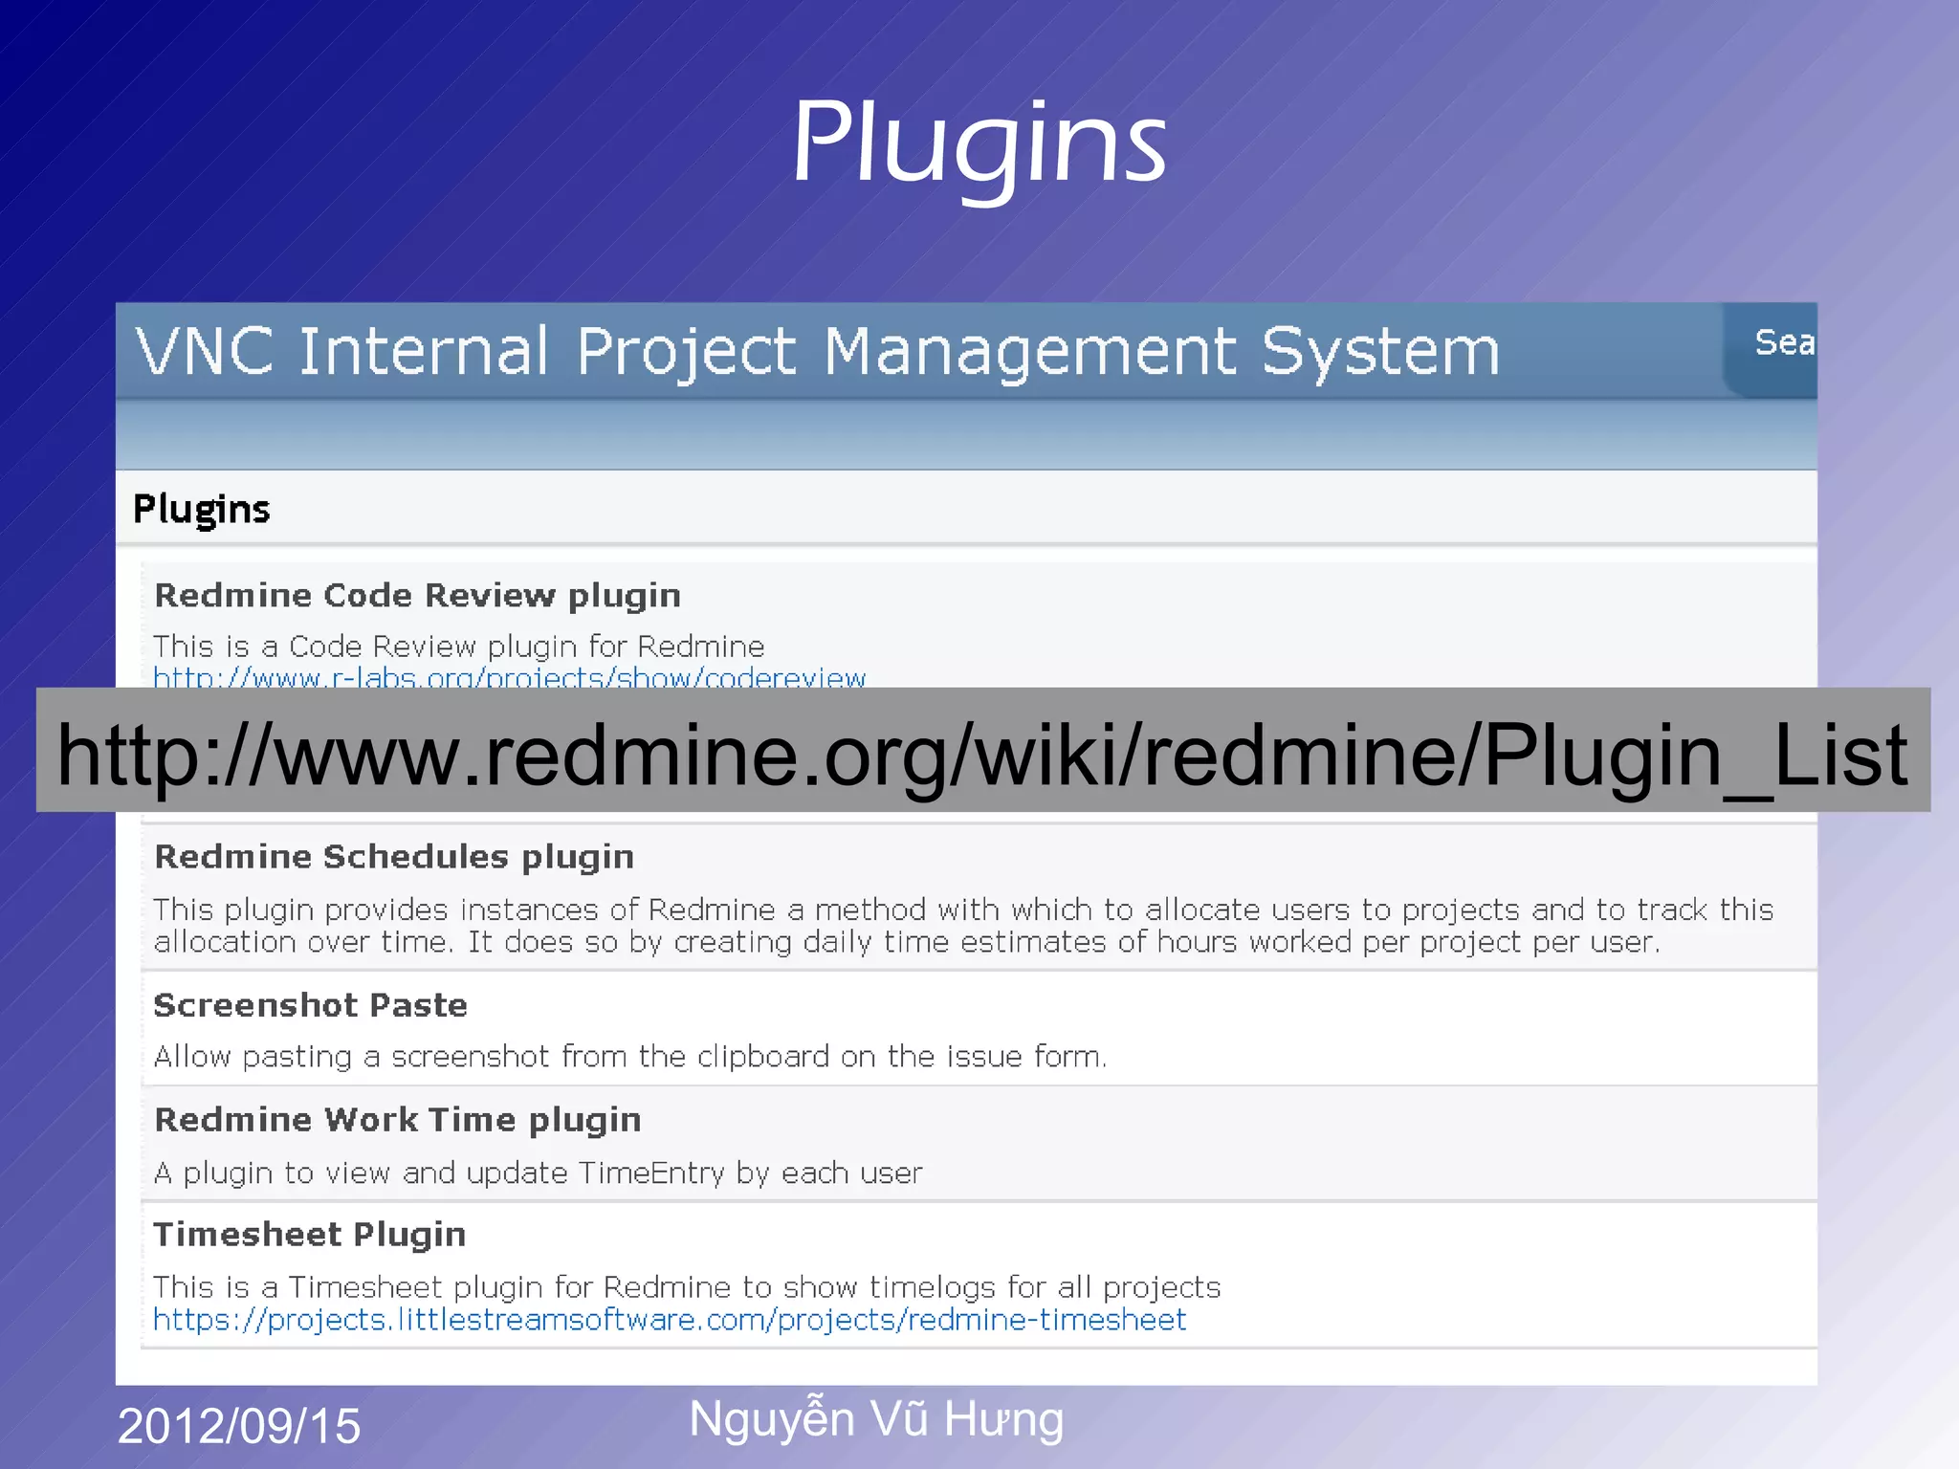1959x1469 pixels.
Task: Click the date 2012/09/15 in footer
Action: tap(239, 1426)
